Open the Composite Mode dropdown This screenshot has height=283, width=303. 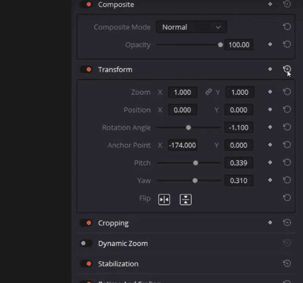click(192, 27)
